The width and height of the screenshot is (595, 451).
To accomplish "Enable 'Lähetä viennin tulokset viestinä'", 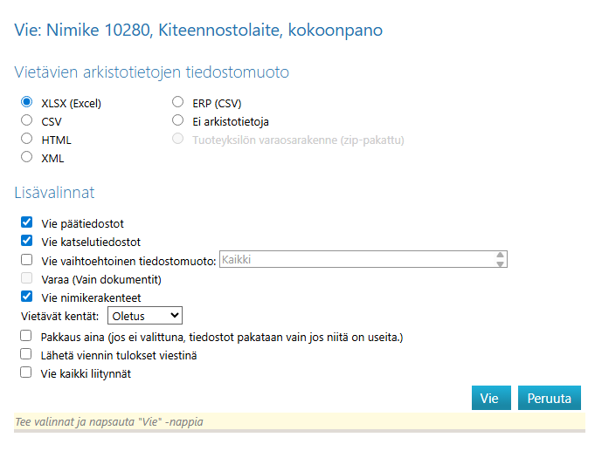I will (x=26, y=354).
